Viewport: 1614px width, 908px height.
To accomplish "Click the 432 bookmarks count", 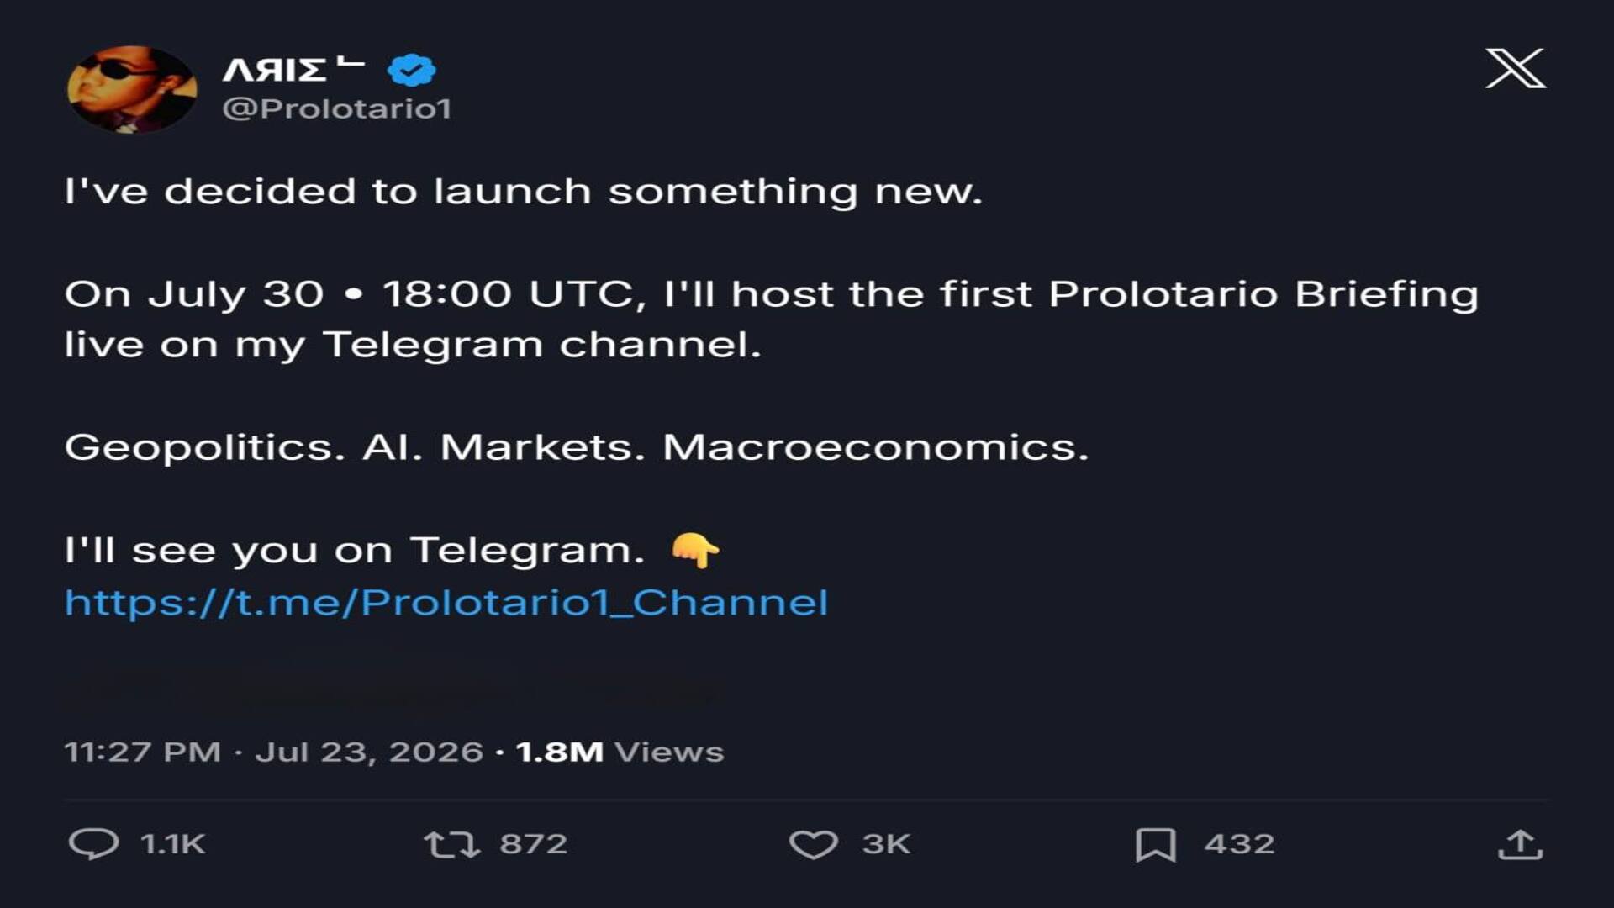I will coord(1239,844).
